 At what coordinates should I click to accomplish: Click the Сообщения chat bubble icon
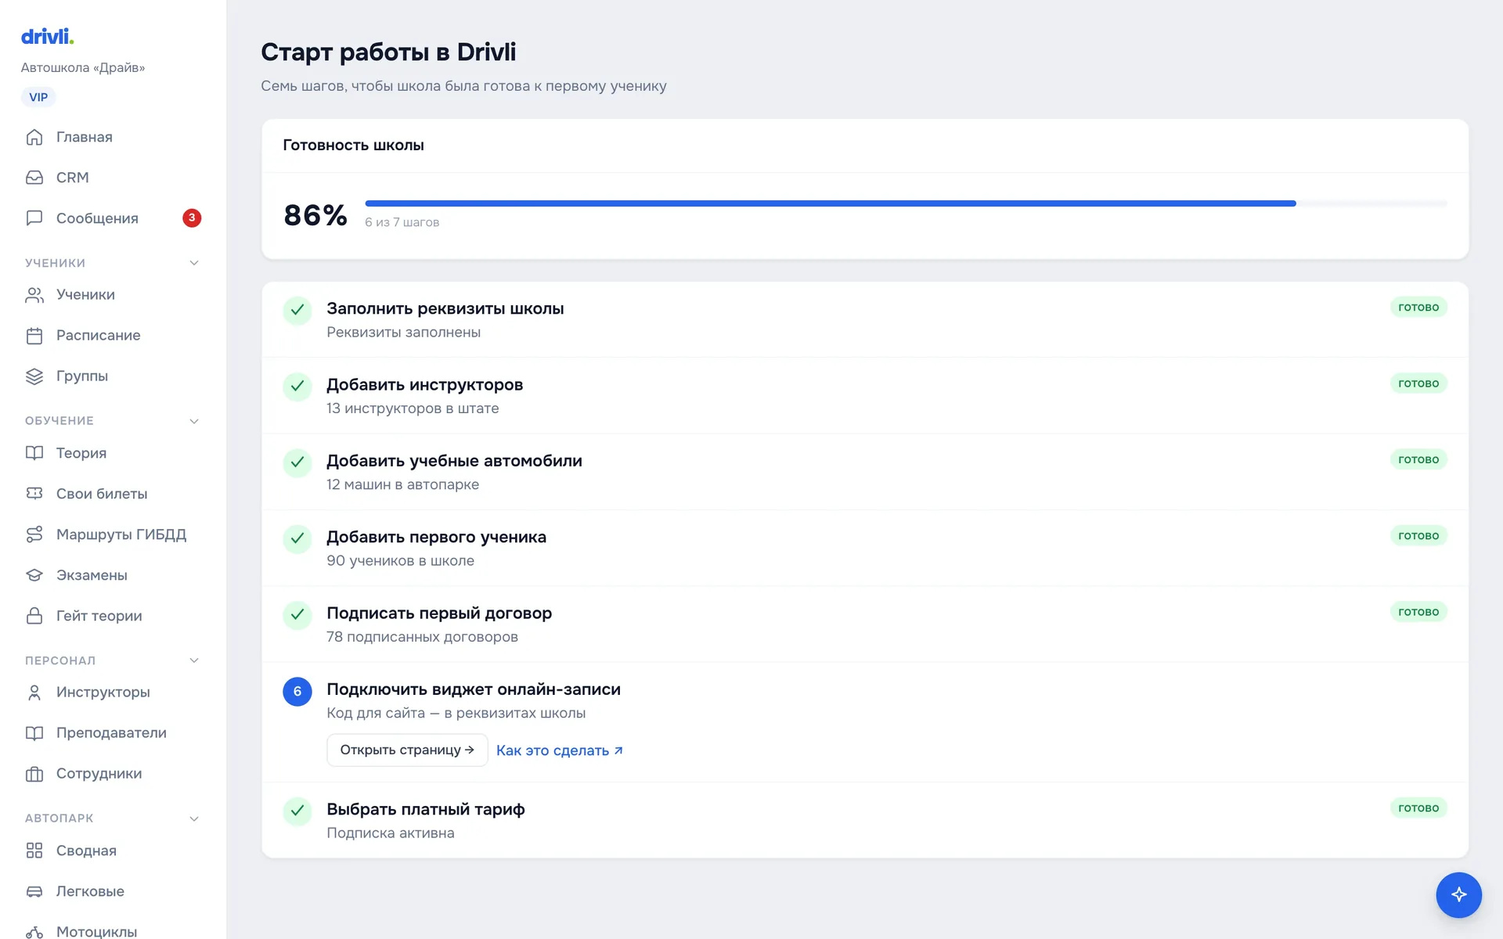pos(34,218)
